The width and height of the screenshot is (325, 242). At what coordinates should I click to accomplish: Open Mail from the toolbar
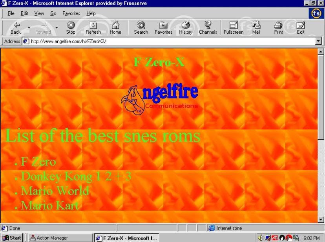[x=256, y=27]
